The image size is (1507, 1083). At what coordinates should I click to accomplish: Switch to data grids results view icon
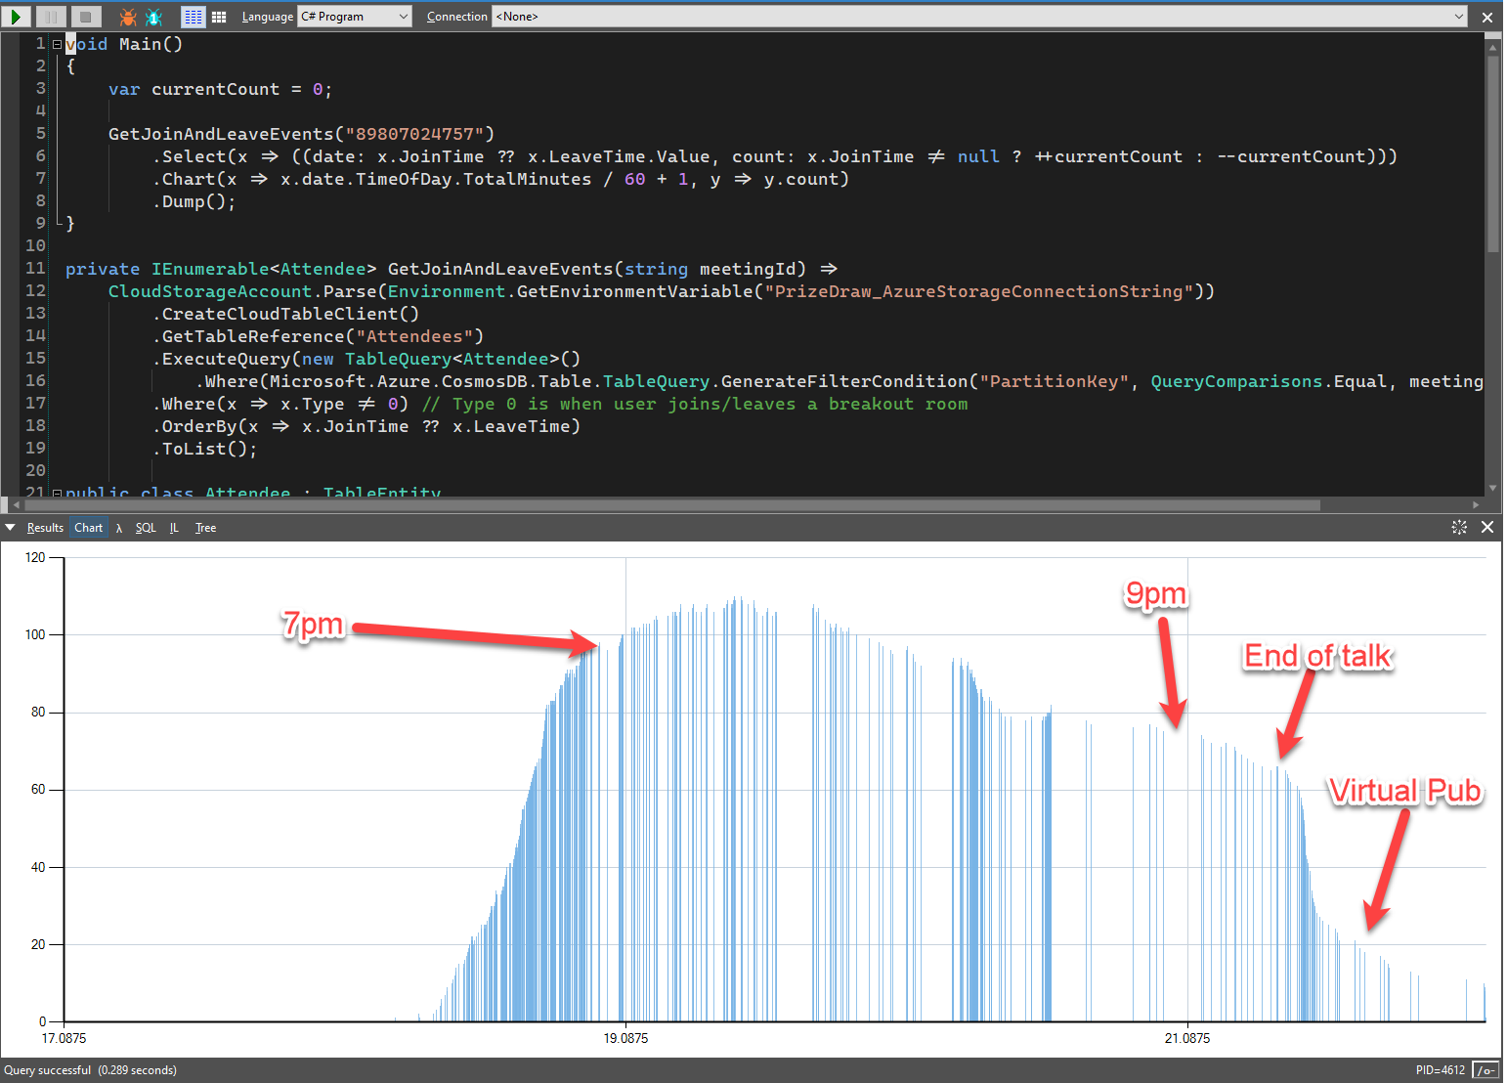[x=219, y=17]
